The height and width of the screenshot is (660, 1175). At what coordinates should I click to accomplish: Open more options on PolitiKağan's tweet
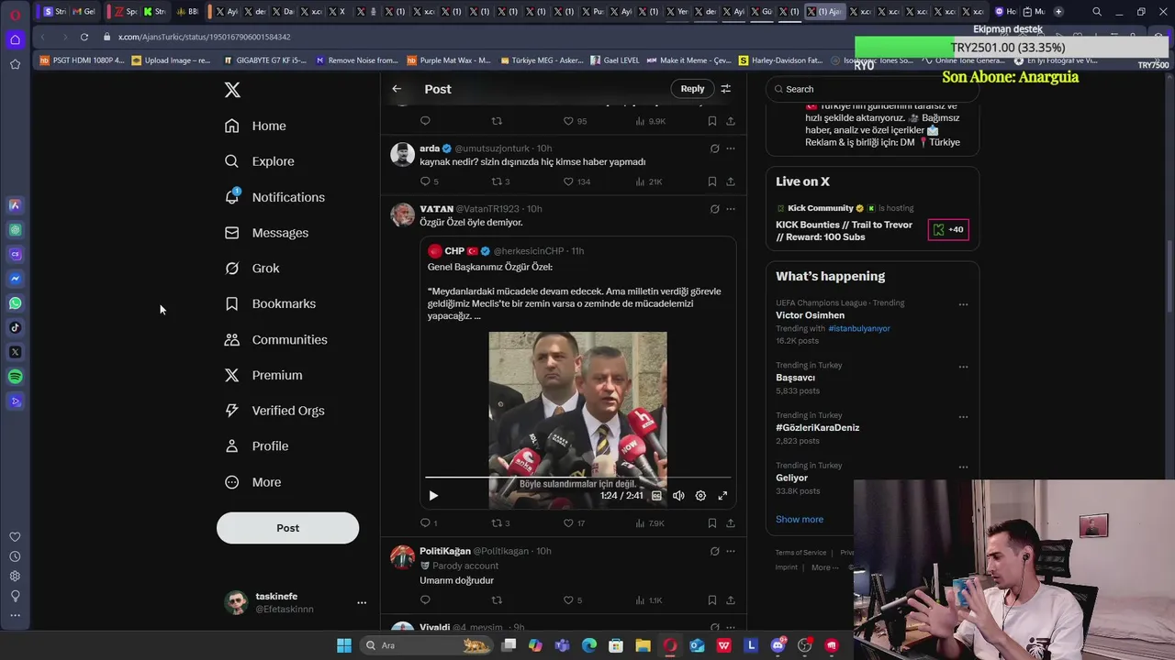tap(731, 551)
